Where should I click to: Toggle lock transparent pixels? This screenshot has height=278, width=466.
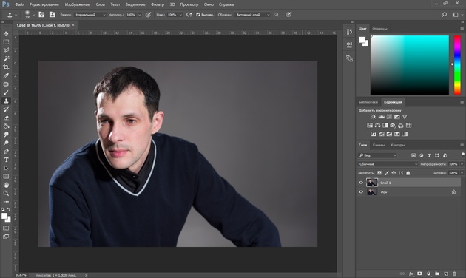pyautogui.click(x=379, y=173)
